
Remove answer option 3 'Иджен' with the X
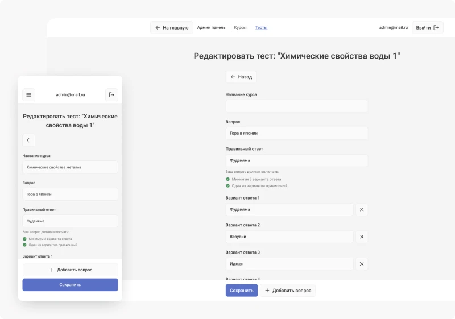coord(362,264)
